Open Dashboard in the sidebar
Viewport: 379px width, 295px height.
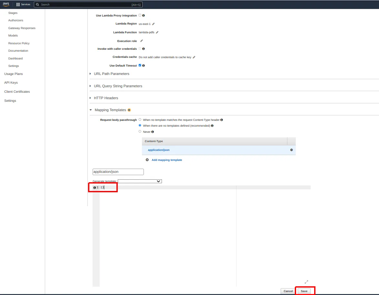15,58
